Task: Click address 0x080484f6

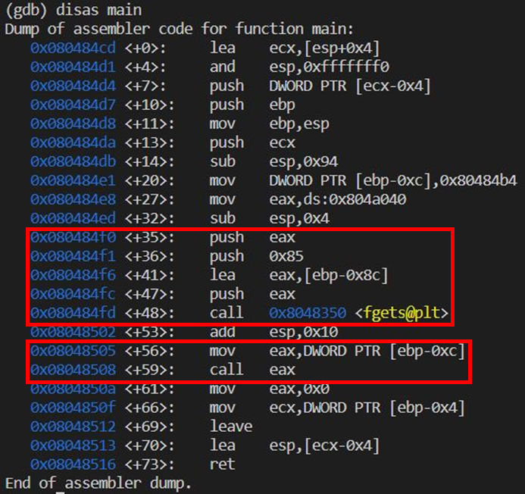Action: pyautogui.click(x=73, y=275)
